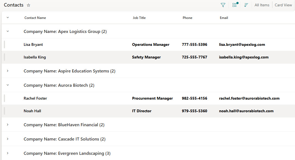Favorite the Contacts list with the star

(29, 5)
